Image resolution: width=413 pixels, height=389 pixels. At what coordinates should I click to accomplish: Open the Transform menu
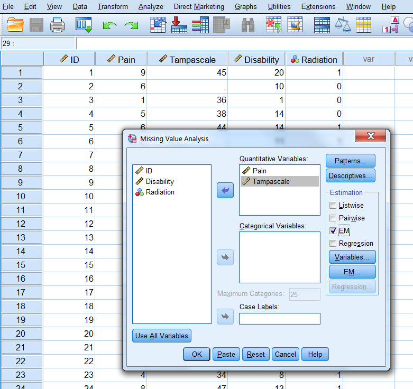coord(113,7)
